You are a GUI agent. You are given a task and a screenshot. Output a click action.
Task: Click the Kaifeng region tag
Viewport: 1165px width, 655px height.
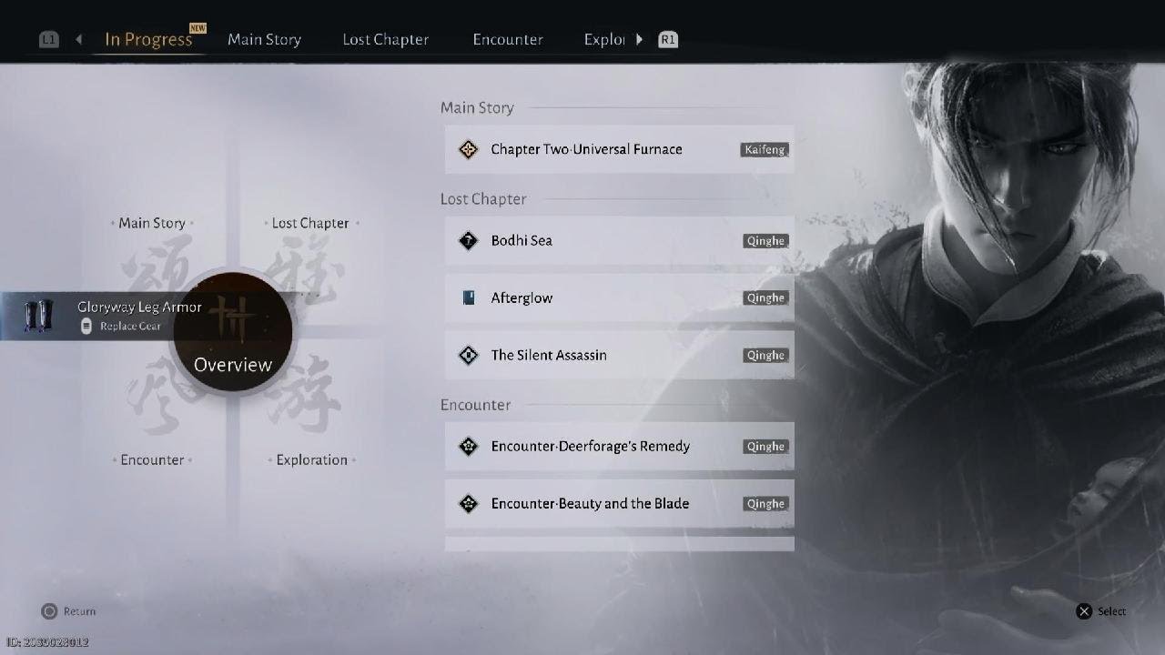point(765,149)
